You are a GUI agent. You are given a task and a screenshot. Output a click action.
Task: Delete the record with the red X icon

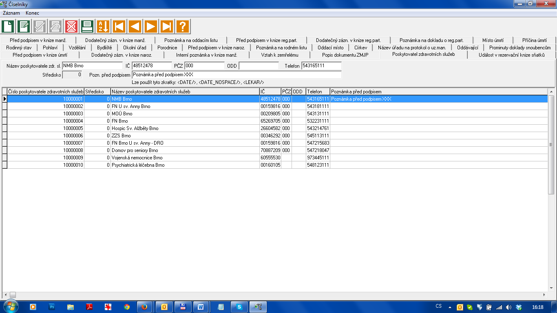pyautogui.click(x=71, y=26)
